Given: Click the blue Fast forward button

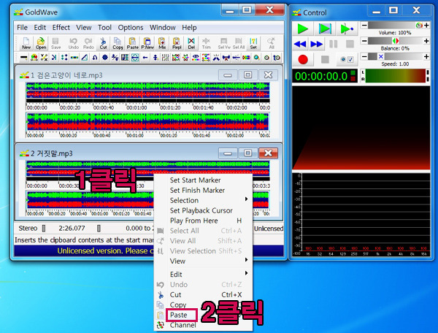Looking at the screenshot, I should (317, 44).
